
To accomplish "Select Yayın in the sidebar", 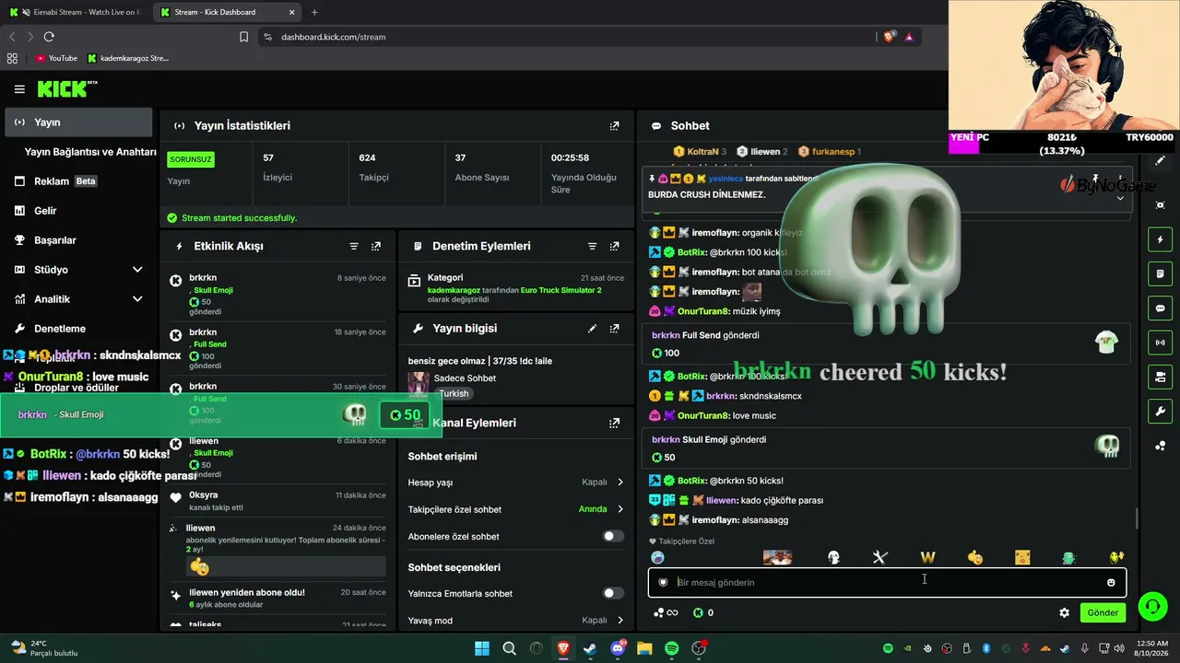I will [78, 122].
